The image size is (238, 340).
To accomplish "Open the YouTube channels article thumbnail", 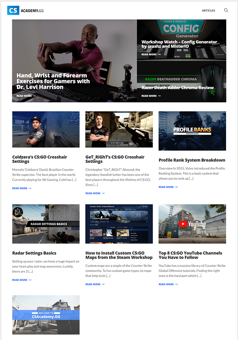I will coord(192,224).
